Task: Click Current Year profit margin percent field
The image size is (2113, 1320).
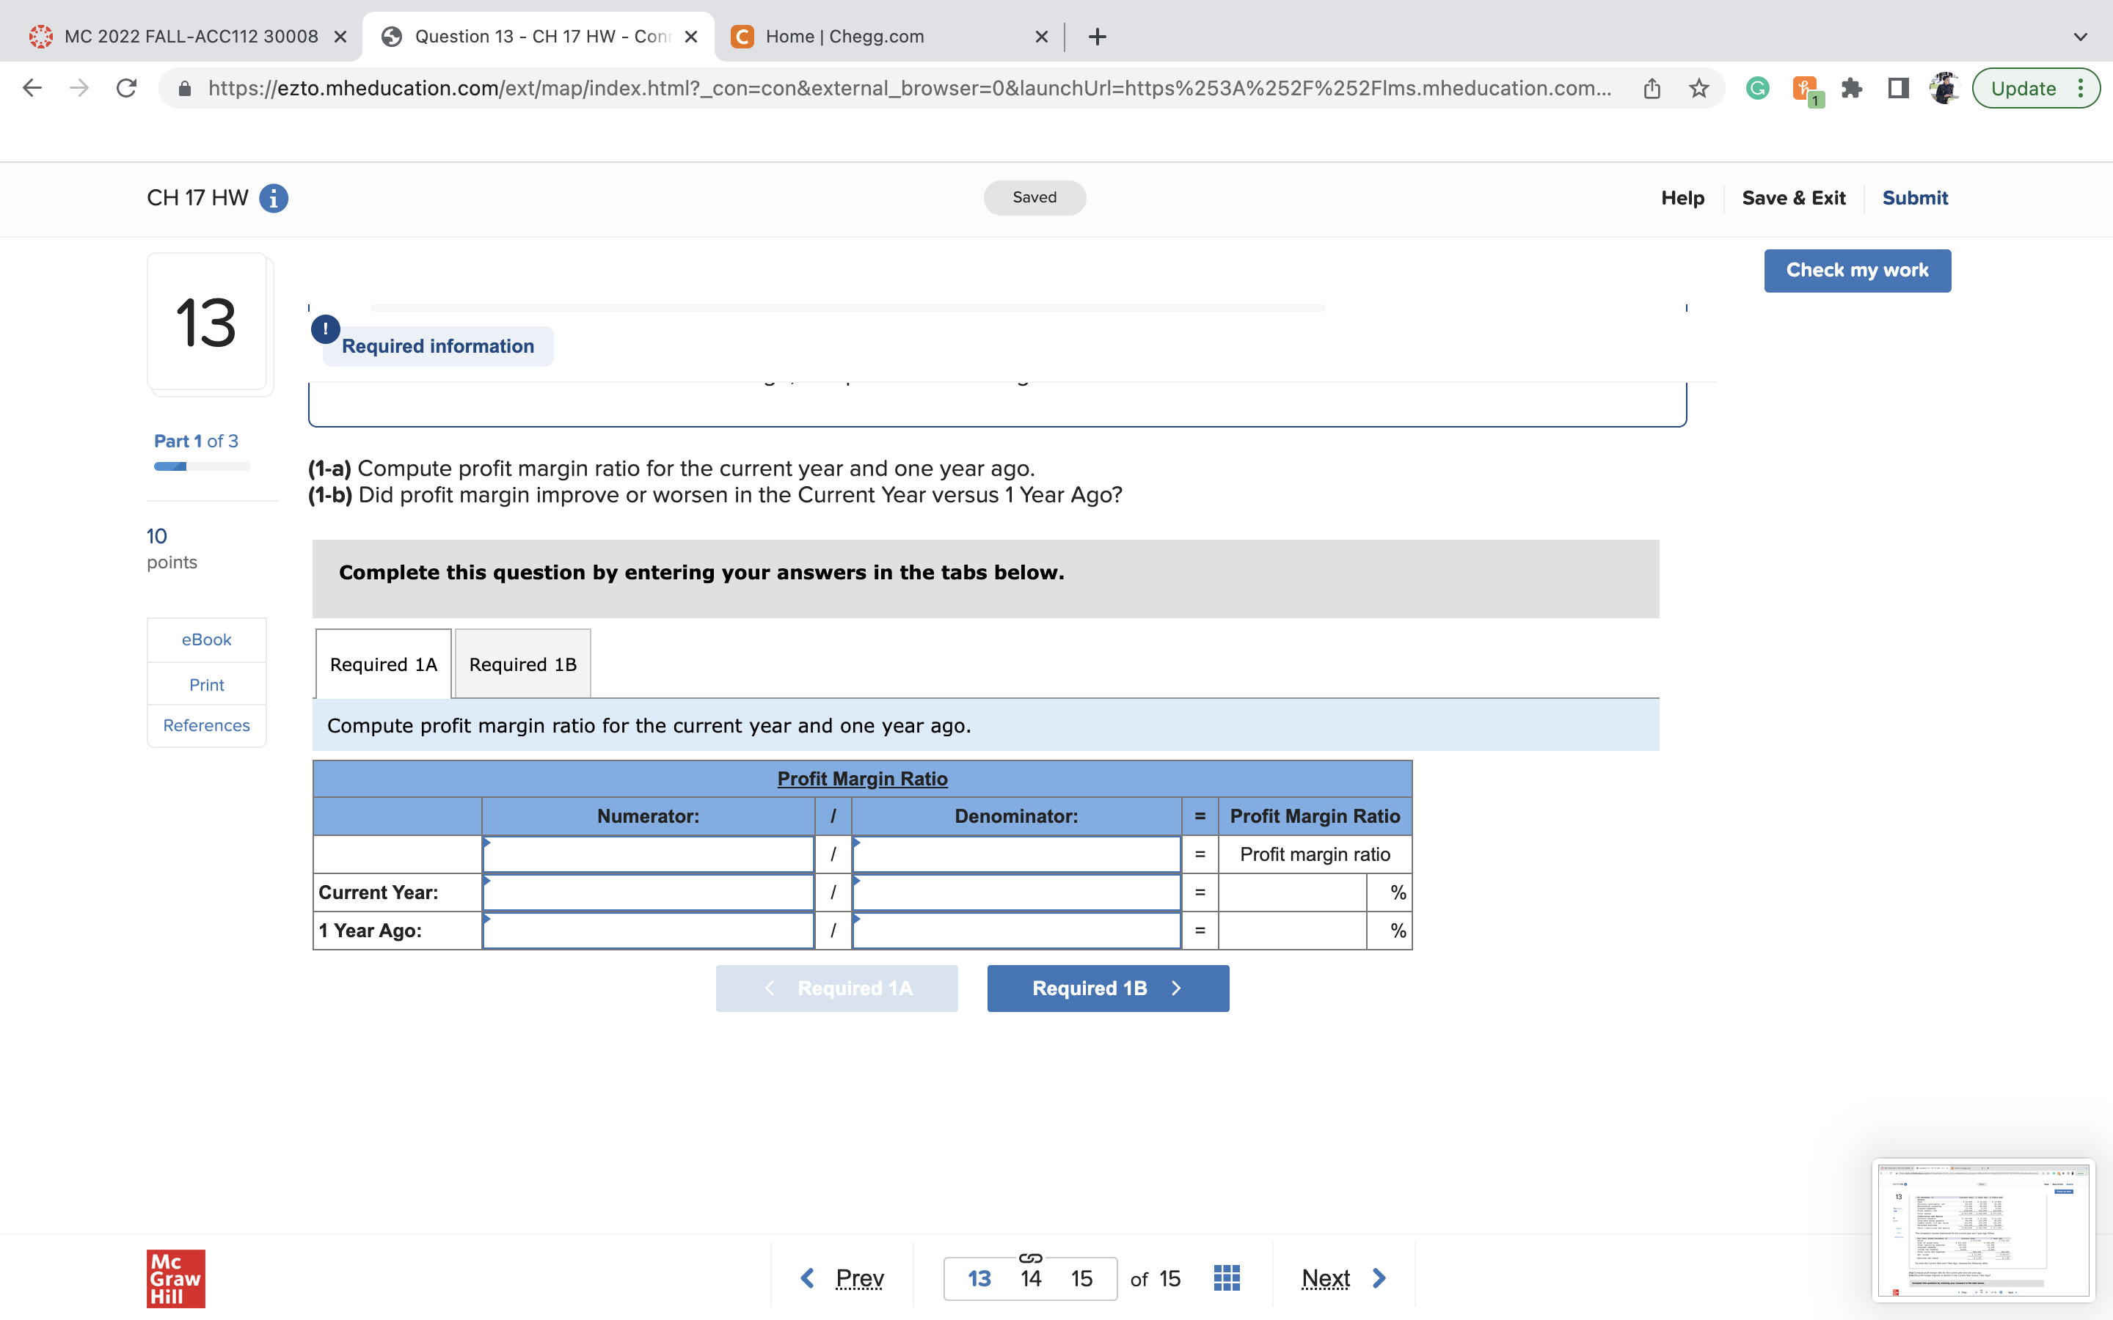Action: 1291,892
